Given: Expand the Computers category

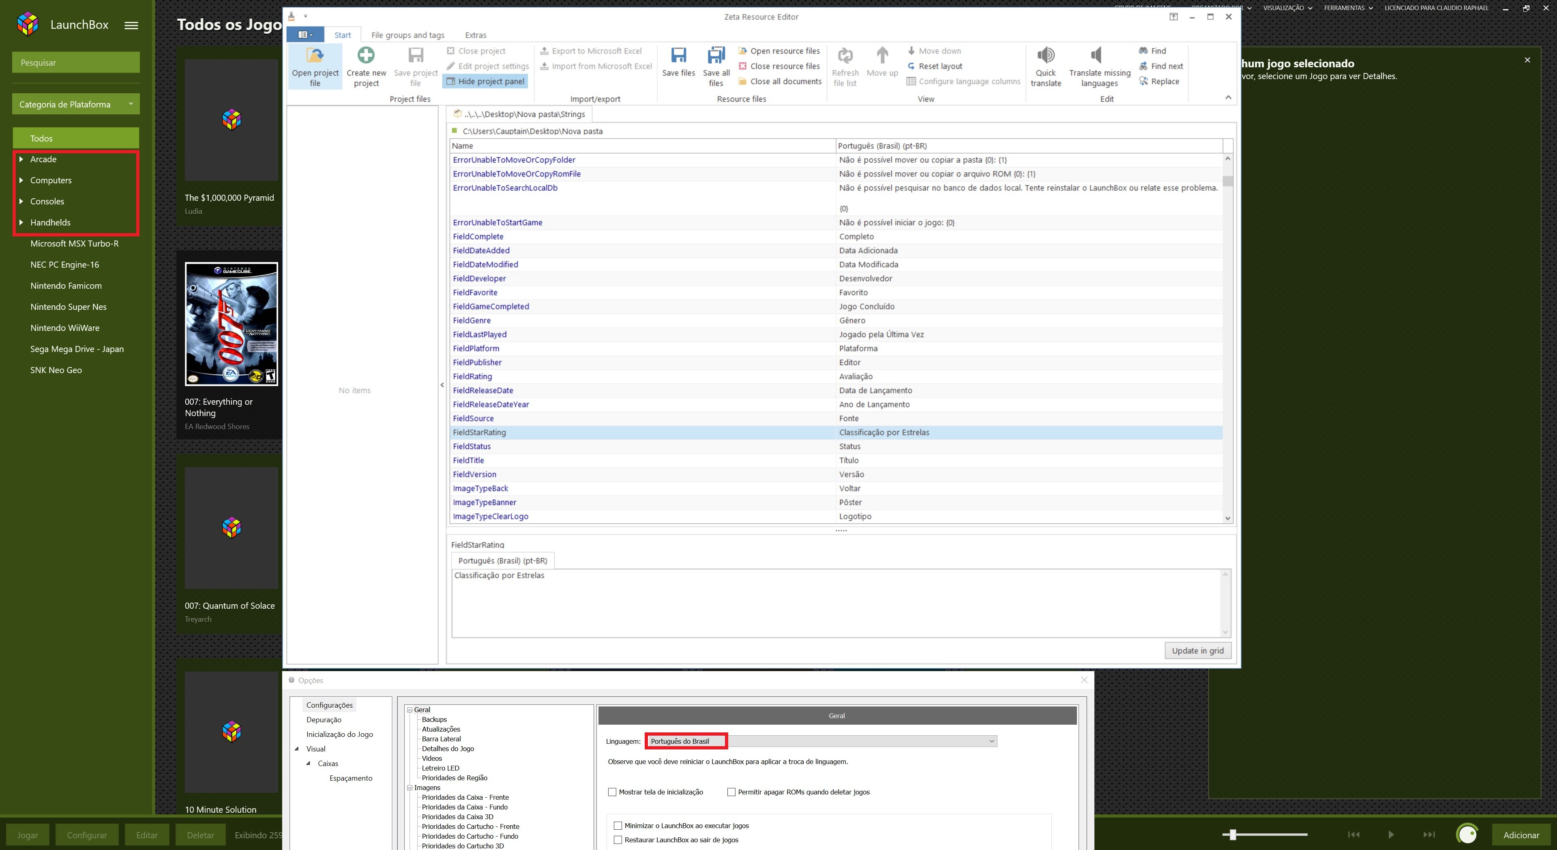Looking at the screenshot, I should [x=21, y=180].
